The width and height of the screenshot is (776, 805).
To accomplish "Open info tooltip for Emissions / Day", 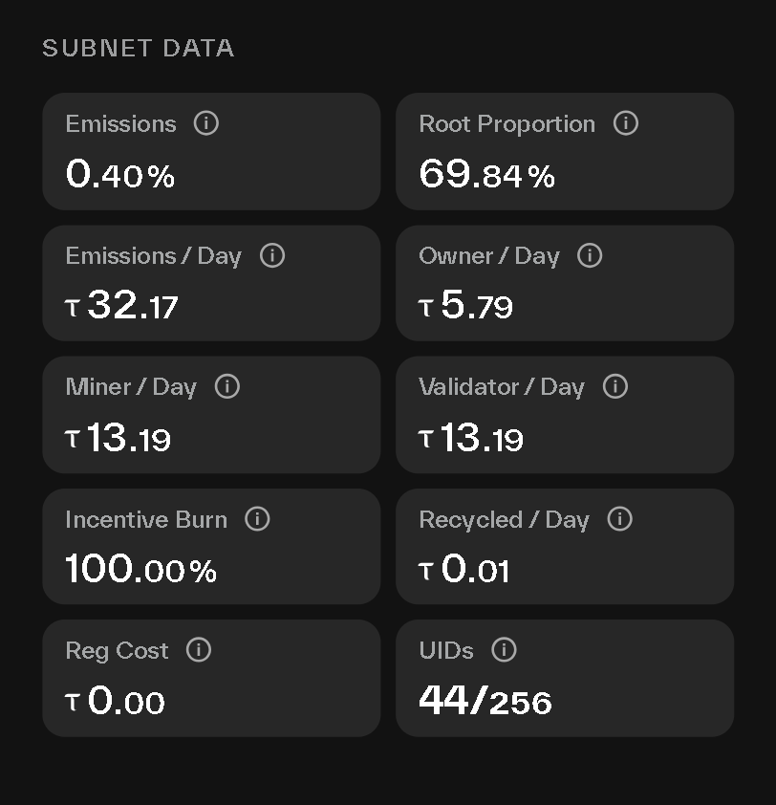I will point(272,255).
